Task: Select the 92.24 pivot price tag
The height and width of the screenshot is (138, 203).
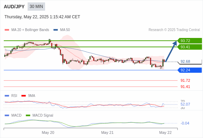Action: pyautogui.click(x=190, y=70)
